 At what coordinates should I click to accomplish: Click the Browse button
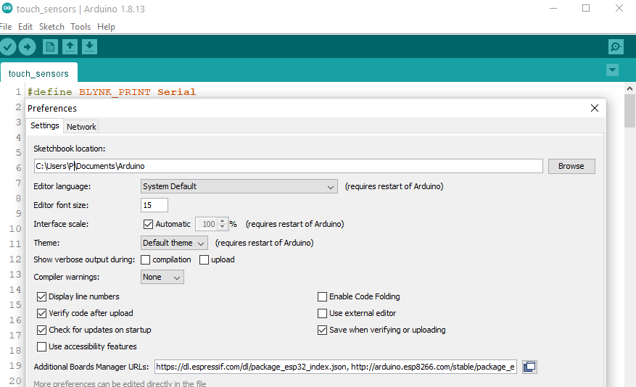coord(571,166)
